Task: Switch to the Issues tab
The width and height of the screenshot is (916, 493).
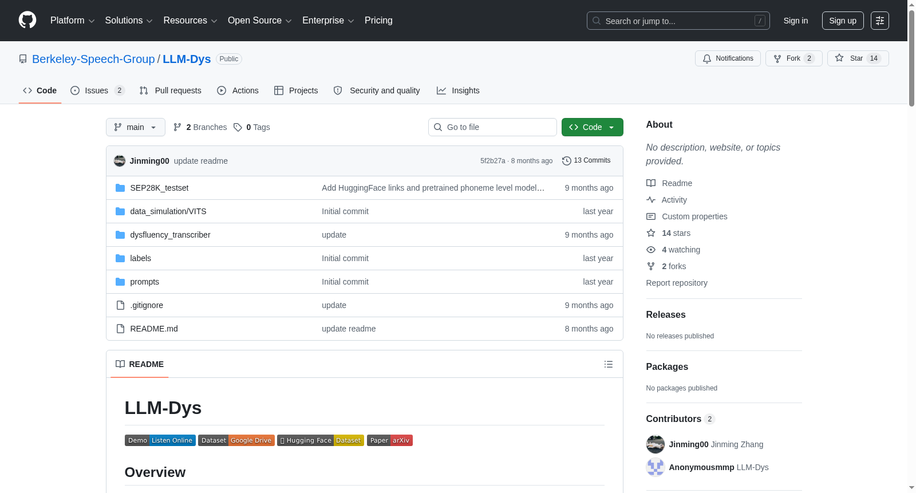Action: pos(97,90)
